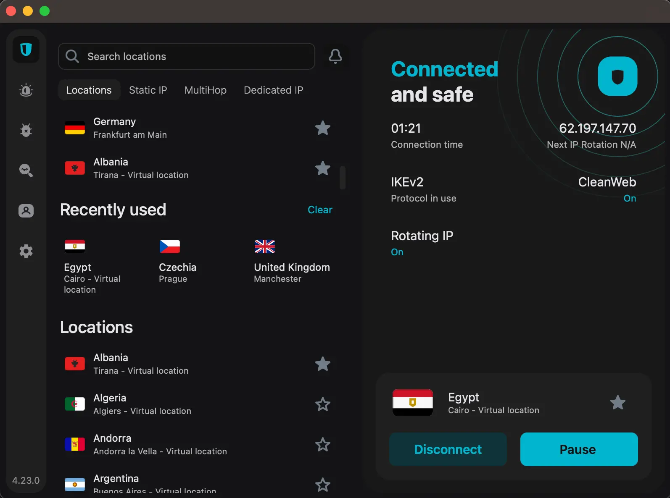Viewport: 670px width, 498px height.
Task: Toggle favorite star on connected Egypt card
Action: click(x=618, y=403)
